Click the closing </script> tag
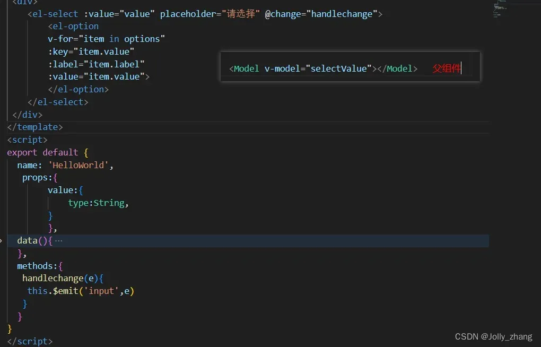541x347 pixels. (30, 341)
